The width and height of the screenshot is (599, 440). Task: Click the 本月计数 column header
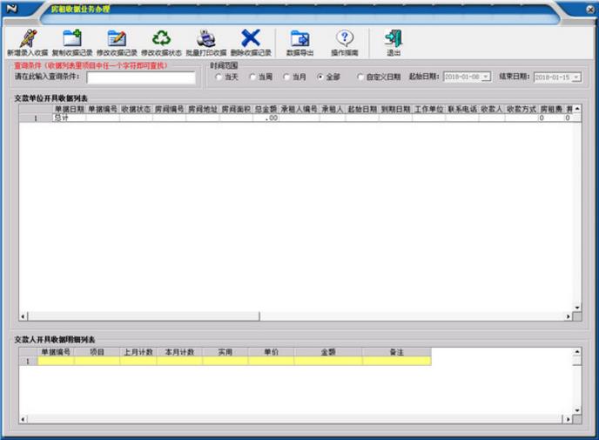[179, 352]
